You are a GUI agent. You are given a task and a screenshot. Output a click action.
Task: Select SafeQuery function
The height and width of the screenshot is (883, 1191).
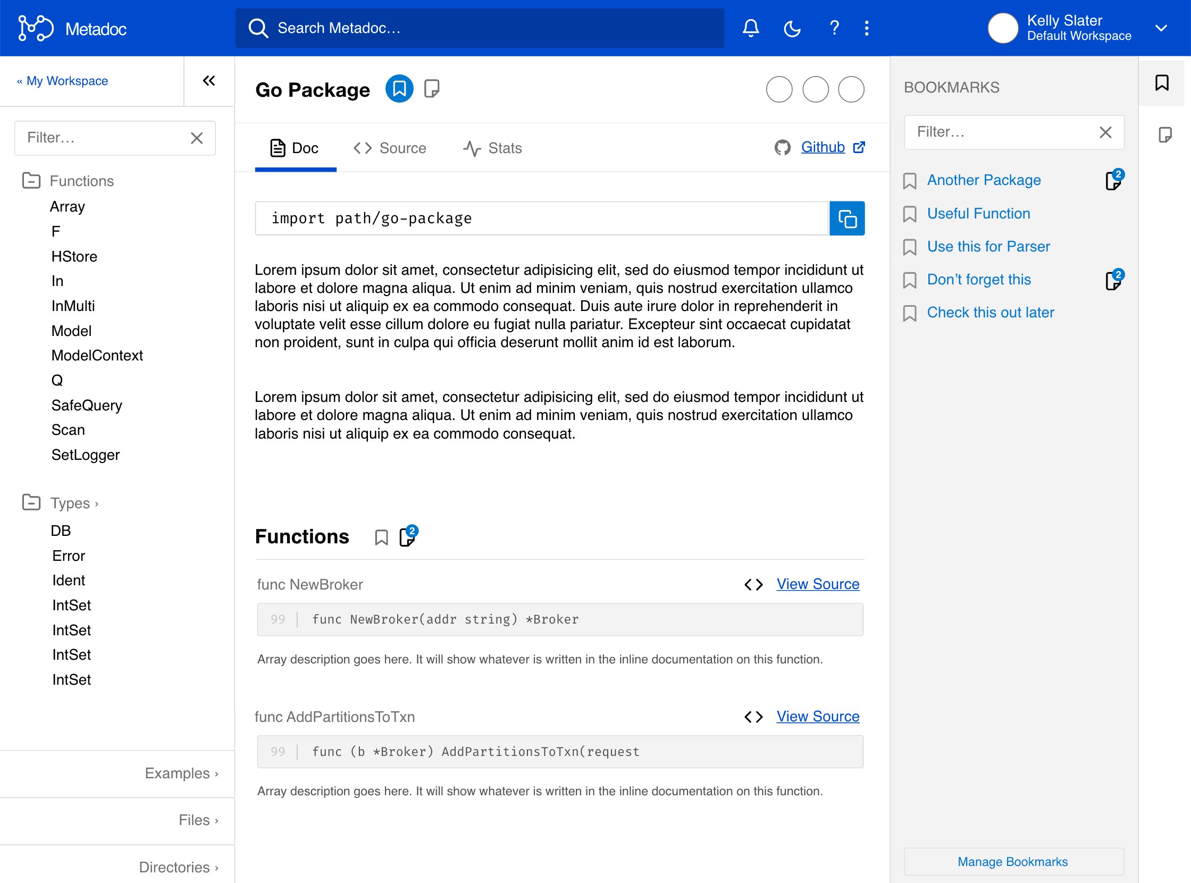pos(87,405)
